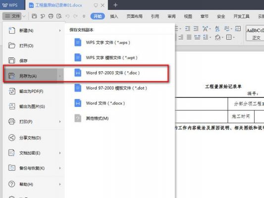Click the Chinese layout 'A' icon
264x198 pixels.
point(206,29)
